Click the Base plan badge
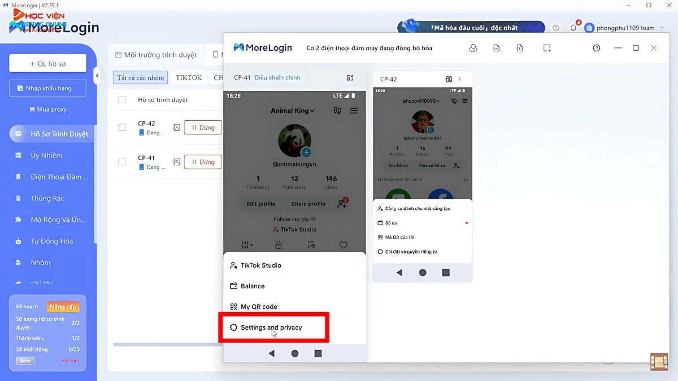Image resolution: width=678 pixels, height=381 pixels. [x=25, y=361]
